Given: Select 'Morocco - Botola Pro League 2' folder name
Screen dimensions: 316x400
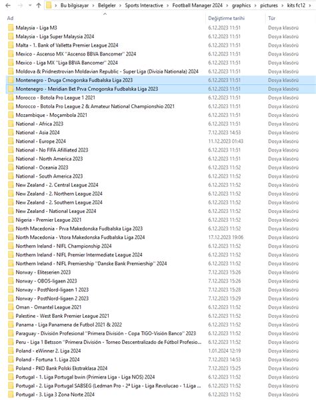Looking at the screenshot, I should (95, 106).
